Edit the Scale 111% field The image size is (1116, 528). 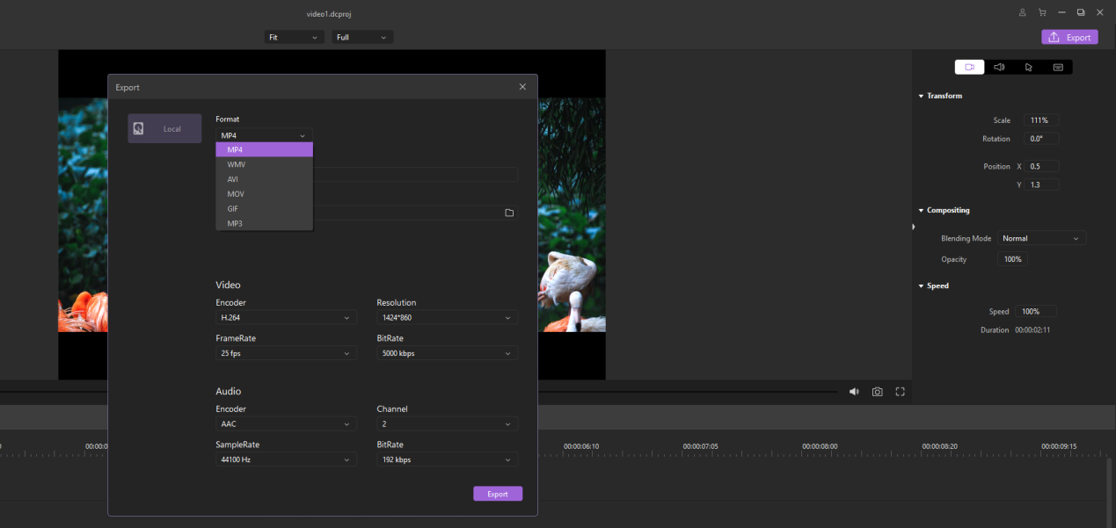pos(1041,120)
